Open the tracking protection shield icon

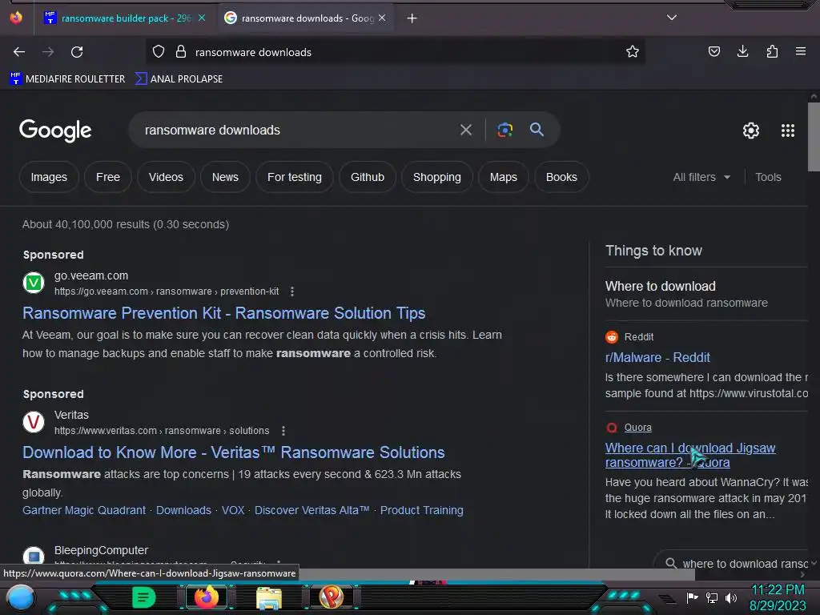tap(159, 51)
